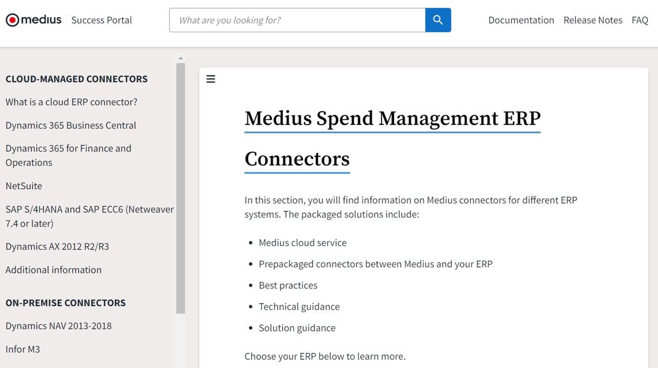Click into the search input field
Screen dimensions: 658x368
(x=297, y=20)
